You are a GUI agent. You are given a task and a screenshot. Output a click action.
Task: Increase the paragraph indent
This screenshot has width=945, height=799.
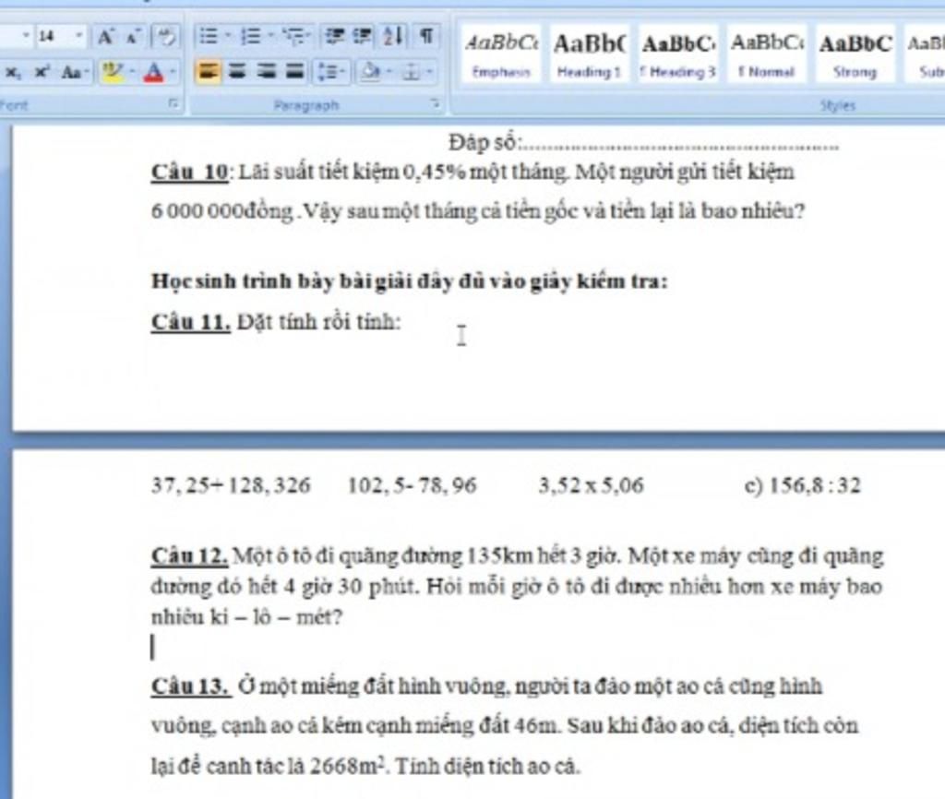pyautogui.click(x=362, y=37)
